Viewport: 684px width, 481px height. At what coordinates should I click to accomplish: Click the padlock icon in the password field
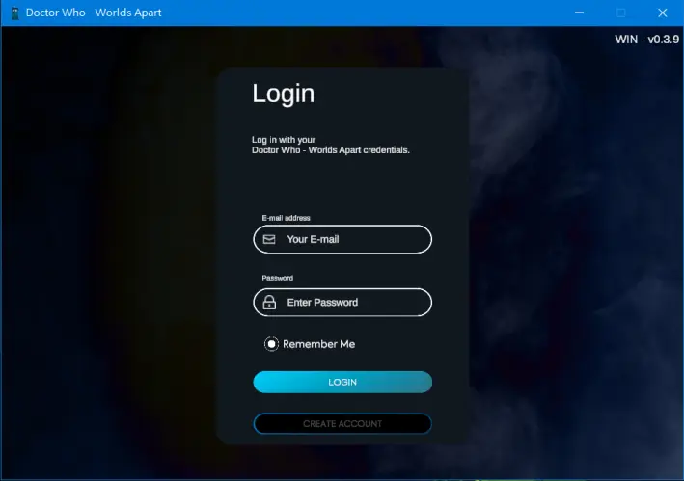tap(269, 302)
